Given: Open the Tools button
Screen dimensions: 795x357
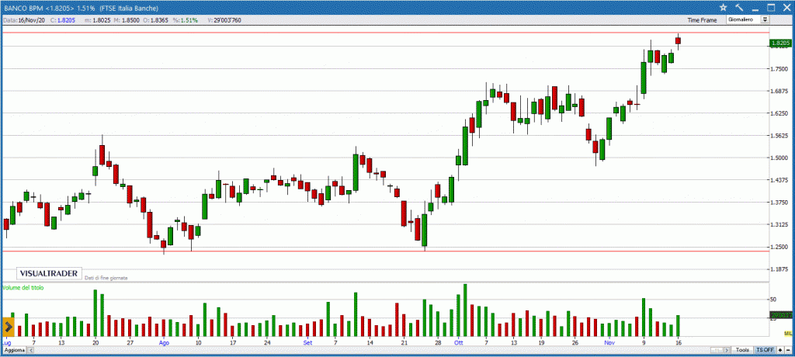Looking at the screenshot, I should tap(743, 351).
